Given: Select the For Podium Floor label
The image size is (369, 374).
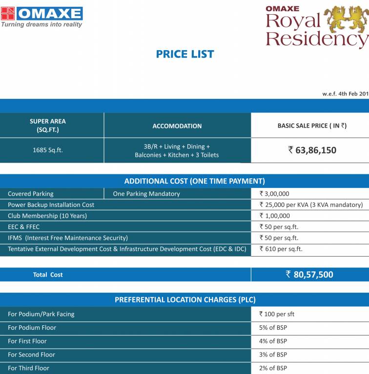Looking at the screenshot, I should (32, 328).
